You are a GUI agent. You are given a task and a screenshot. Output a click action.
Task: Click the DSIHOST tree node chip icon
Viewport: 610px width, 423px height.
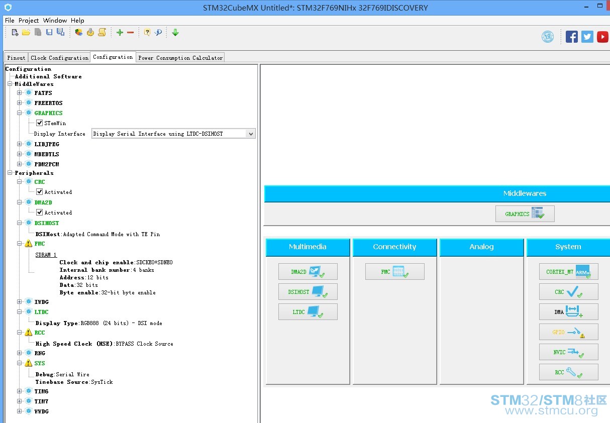pyautogui.click(x=29, y=223)
